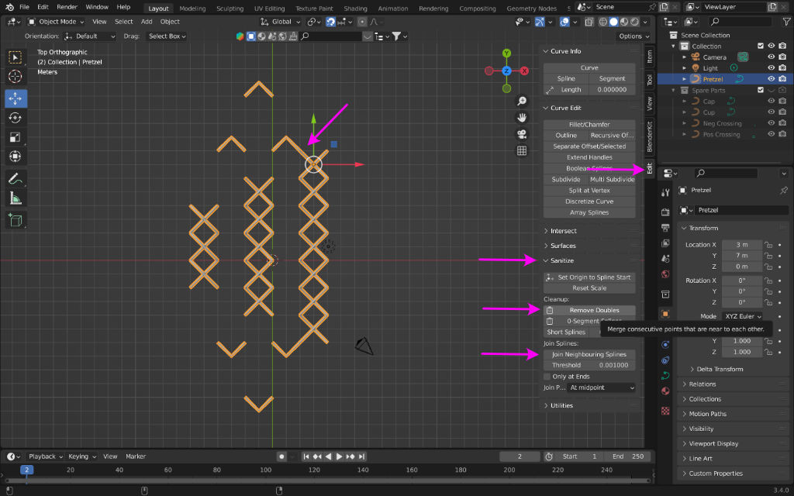
Task: Click the pan view hand icon
Action: click(x=522, y=117)
